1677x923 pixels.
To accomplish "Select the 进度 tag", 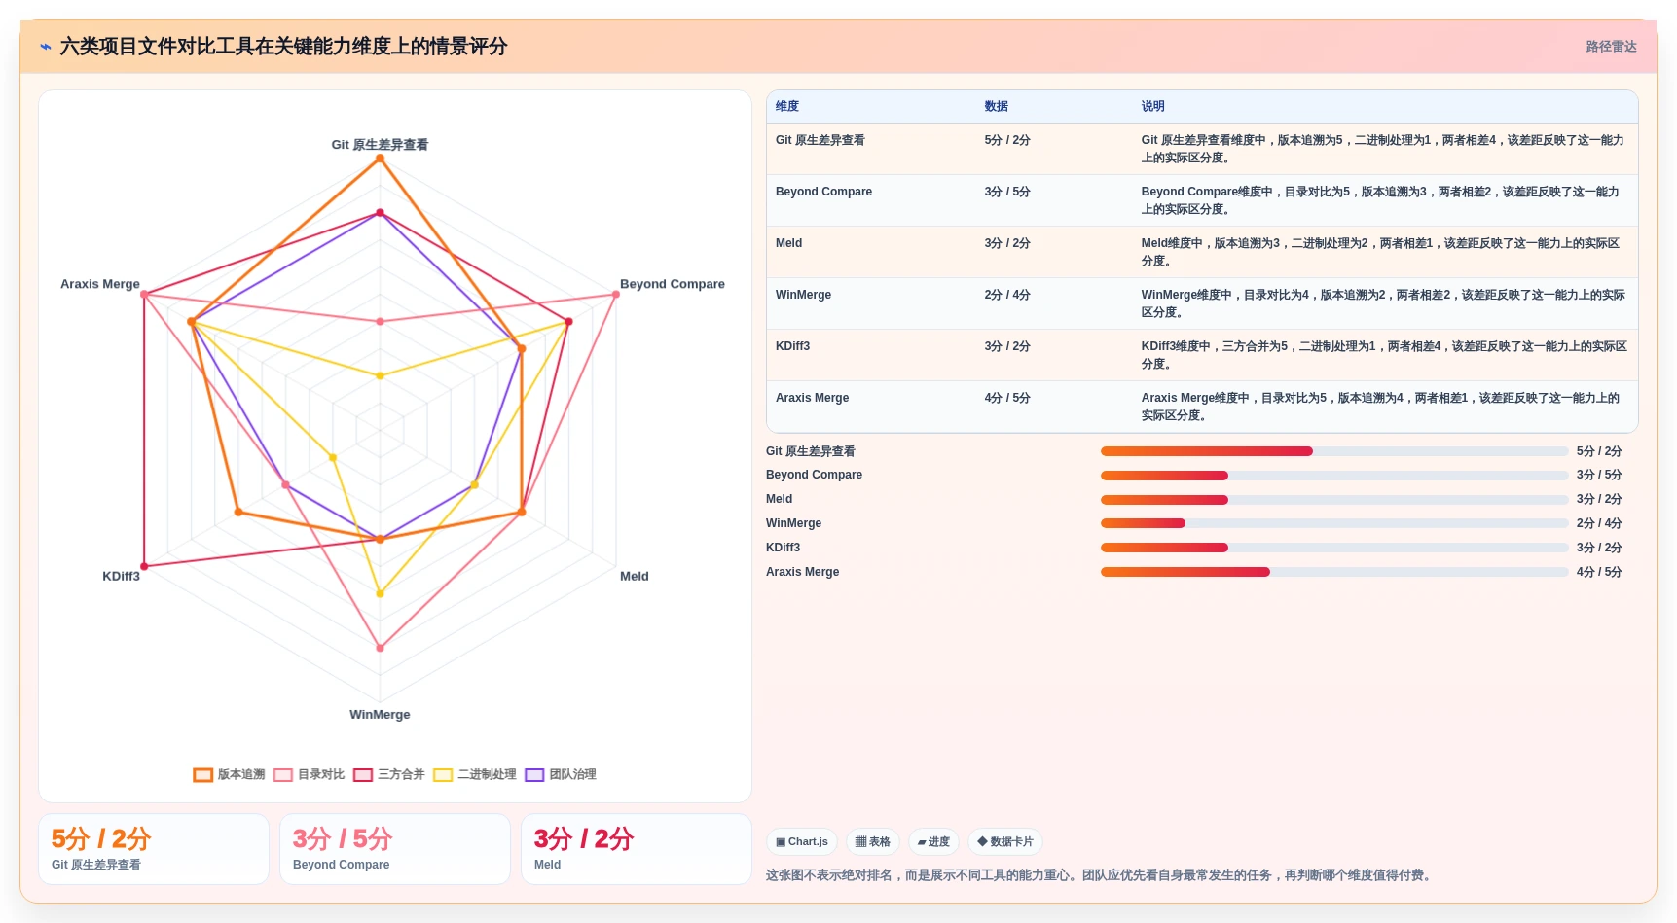I will click(x=933, y=842).
